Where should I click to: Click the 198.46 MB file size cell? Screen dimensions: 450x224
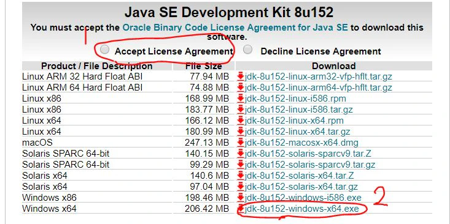(208, 198)
